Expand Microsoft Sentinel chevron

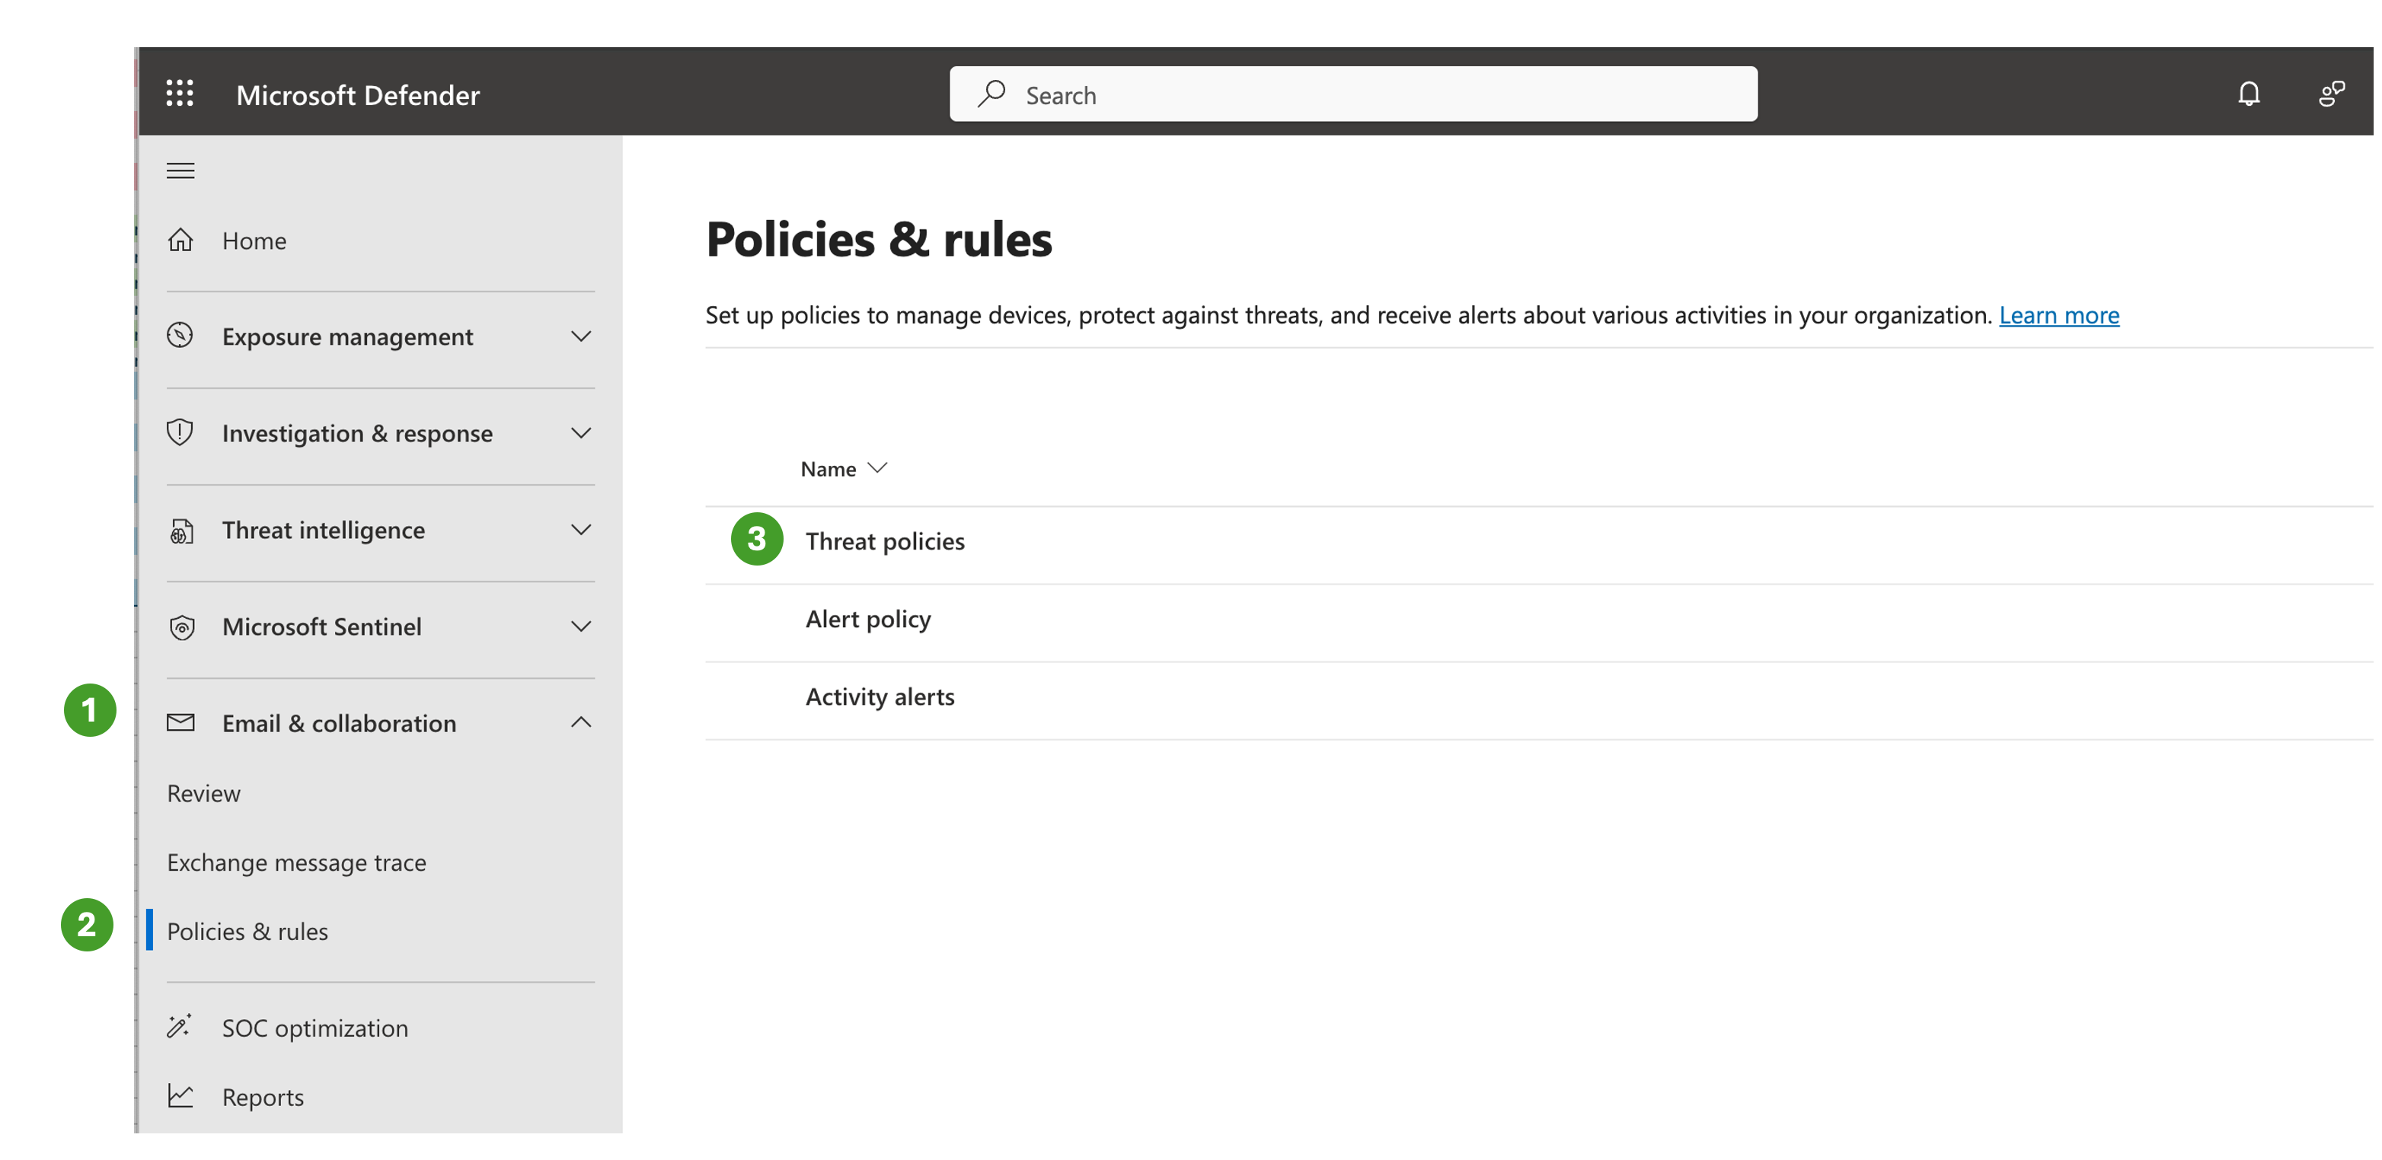[x=581, y=626]
